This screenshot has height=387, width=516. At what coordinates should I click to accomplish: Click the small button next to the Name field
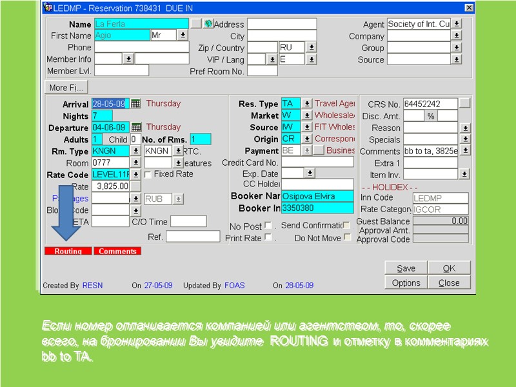coord(196,24)
